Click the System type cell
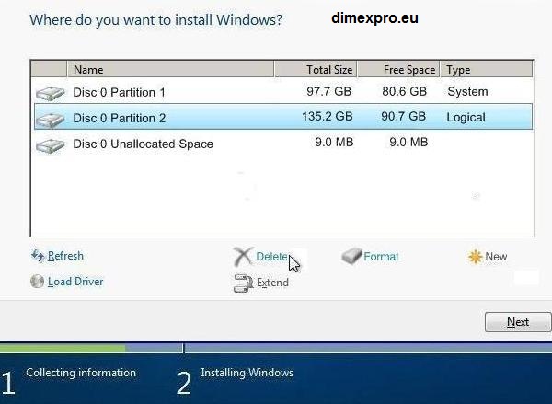Viewport: 552px width, 404px height. (x=467, y=92)
